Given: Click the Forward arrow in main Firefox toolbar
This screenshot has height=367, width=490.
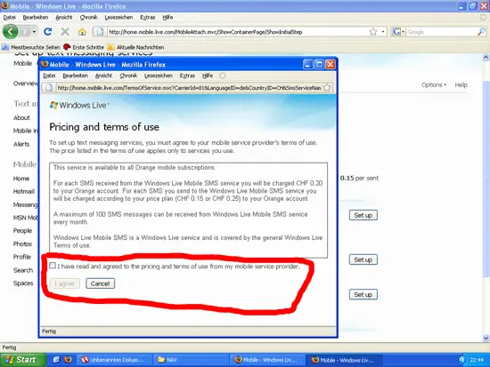Looking at the screenshot, I should click(25, 31).
